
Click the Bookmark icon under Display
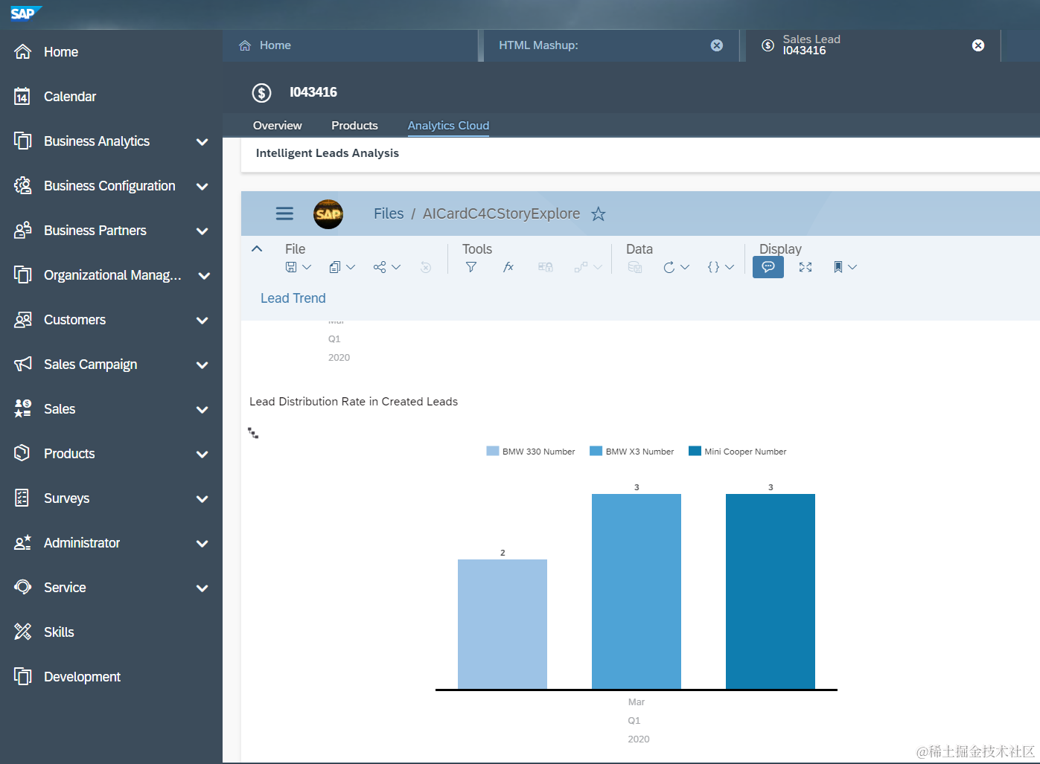point(838,267)
